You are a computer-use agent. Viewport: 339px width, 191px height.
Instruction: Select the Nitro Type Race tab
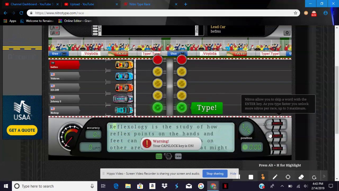(150, 4)
